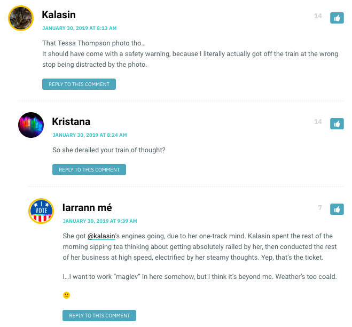This screenshot has width=352, height=327.
Task: Like Kalasin's comment with thumbs-up icon
Action: tap(337, 18)
